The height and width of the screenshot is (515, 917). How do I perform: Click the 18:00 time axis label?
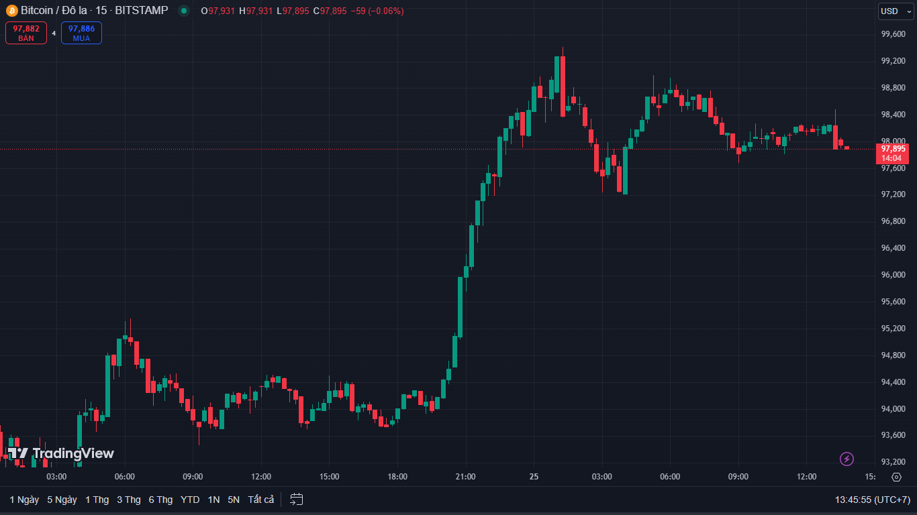tap(397, 477)
